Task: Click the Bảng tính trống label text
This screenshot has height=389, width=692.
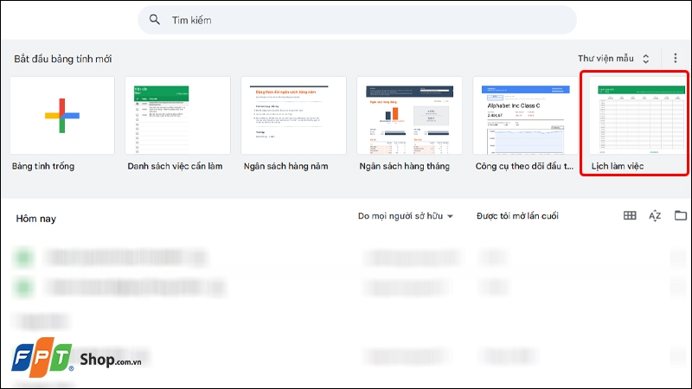Action: point(43,166)
